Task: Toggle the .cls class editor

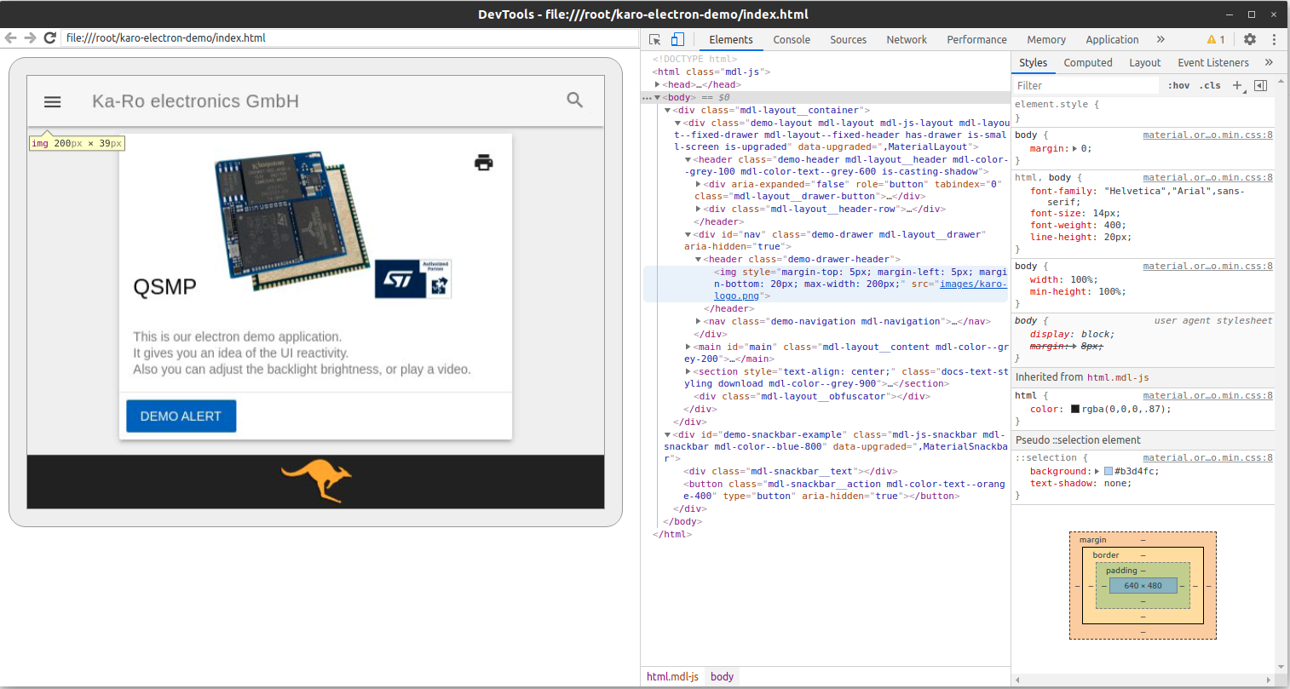Action: tap(1210, 85)
